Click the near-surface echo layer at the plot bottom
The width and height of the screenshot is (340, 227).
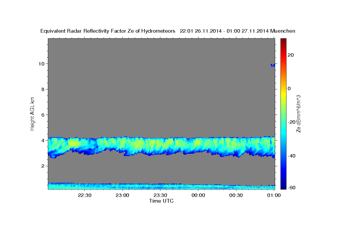coord(161,186)
